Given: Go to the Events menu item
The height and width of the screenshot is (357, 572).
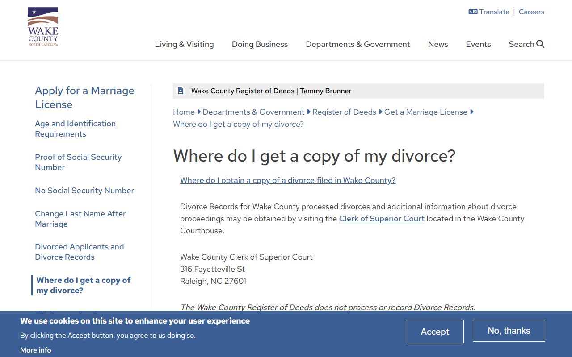Looking at the screenshot, I should [x=478, y=44].
